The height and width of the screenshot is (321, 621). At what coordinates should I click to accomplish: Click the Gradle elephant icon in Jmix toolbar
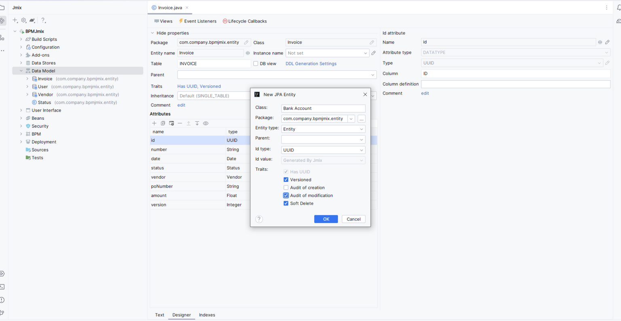32,20
